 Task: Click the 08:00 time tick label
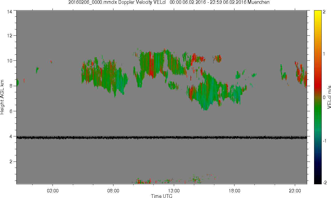pyautogui.click(x=113, y=191)
